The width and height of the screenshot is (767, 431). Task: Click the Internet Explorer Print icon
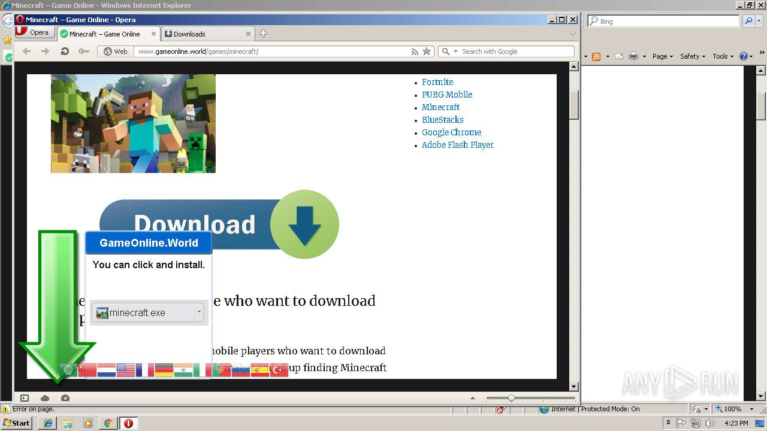633,56
